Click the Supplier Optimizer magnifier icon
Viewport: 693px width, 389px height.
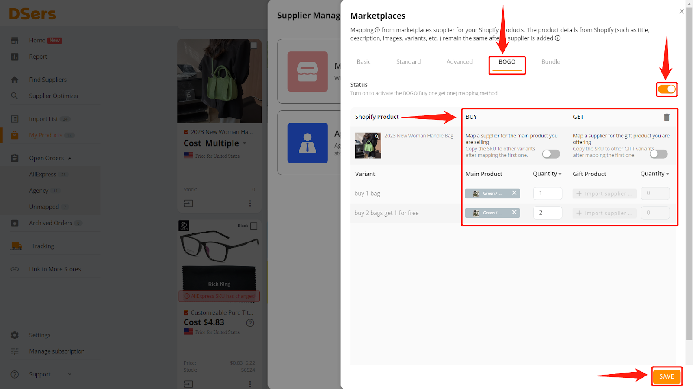click(15, 96)
